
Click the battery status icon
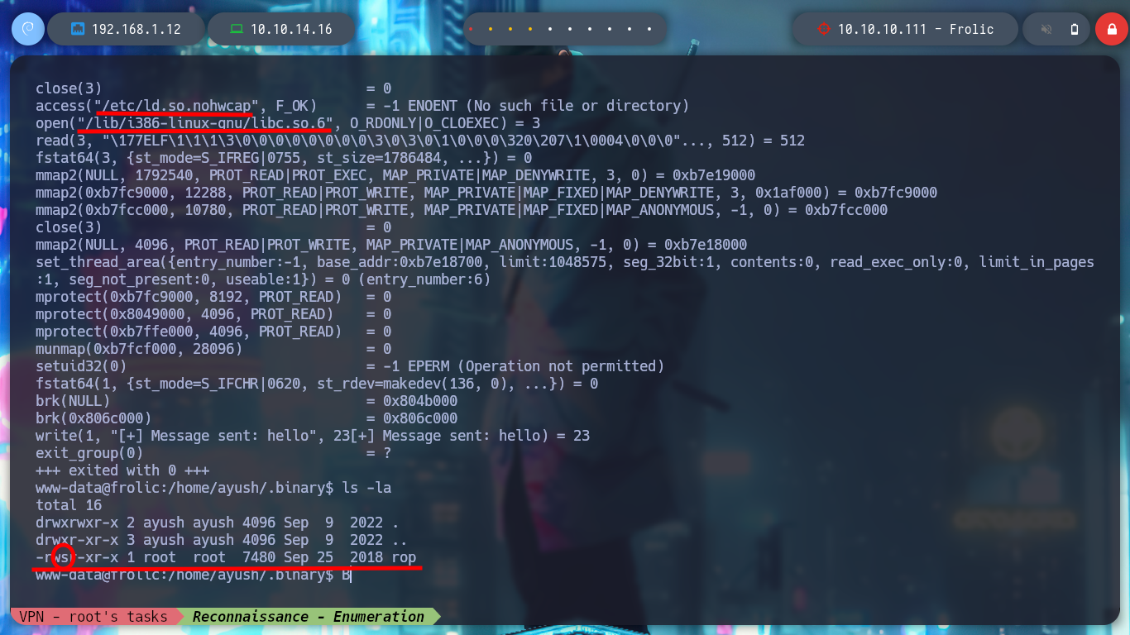tap(1075, 29)
